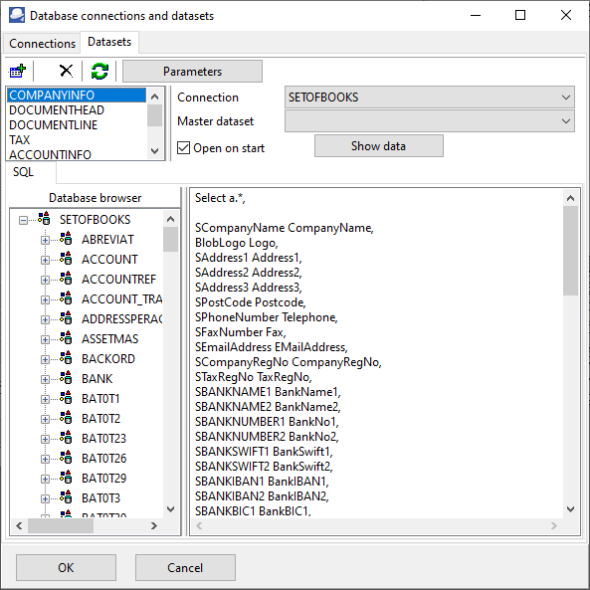Click the table icon next to ACCOUNTREF

66,279
